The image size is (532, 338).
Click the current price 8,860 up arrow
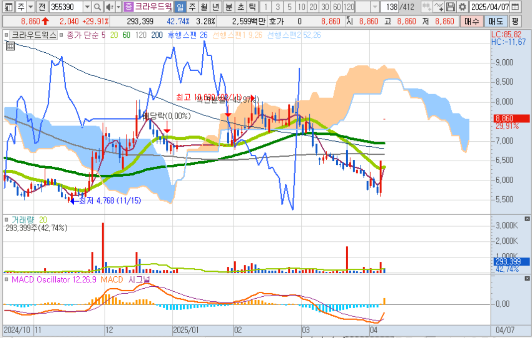tap(45, 21)
